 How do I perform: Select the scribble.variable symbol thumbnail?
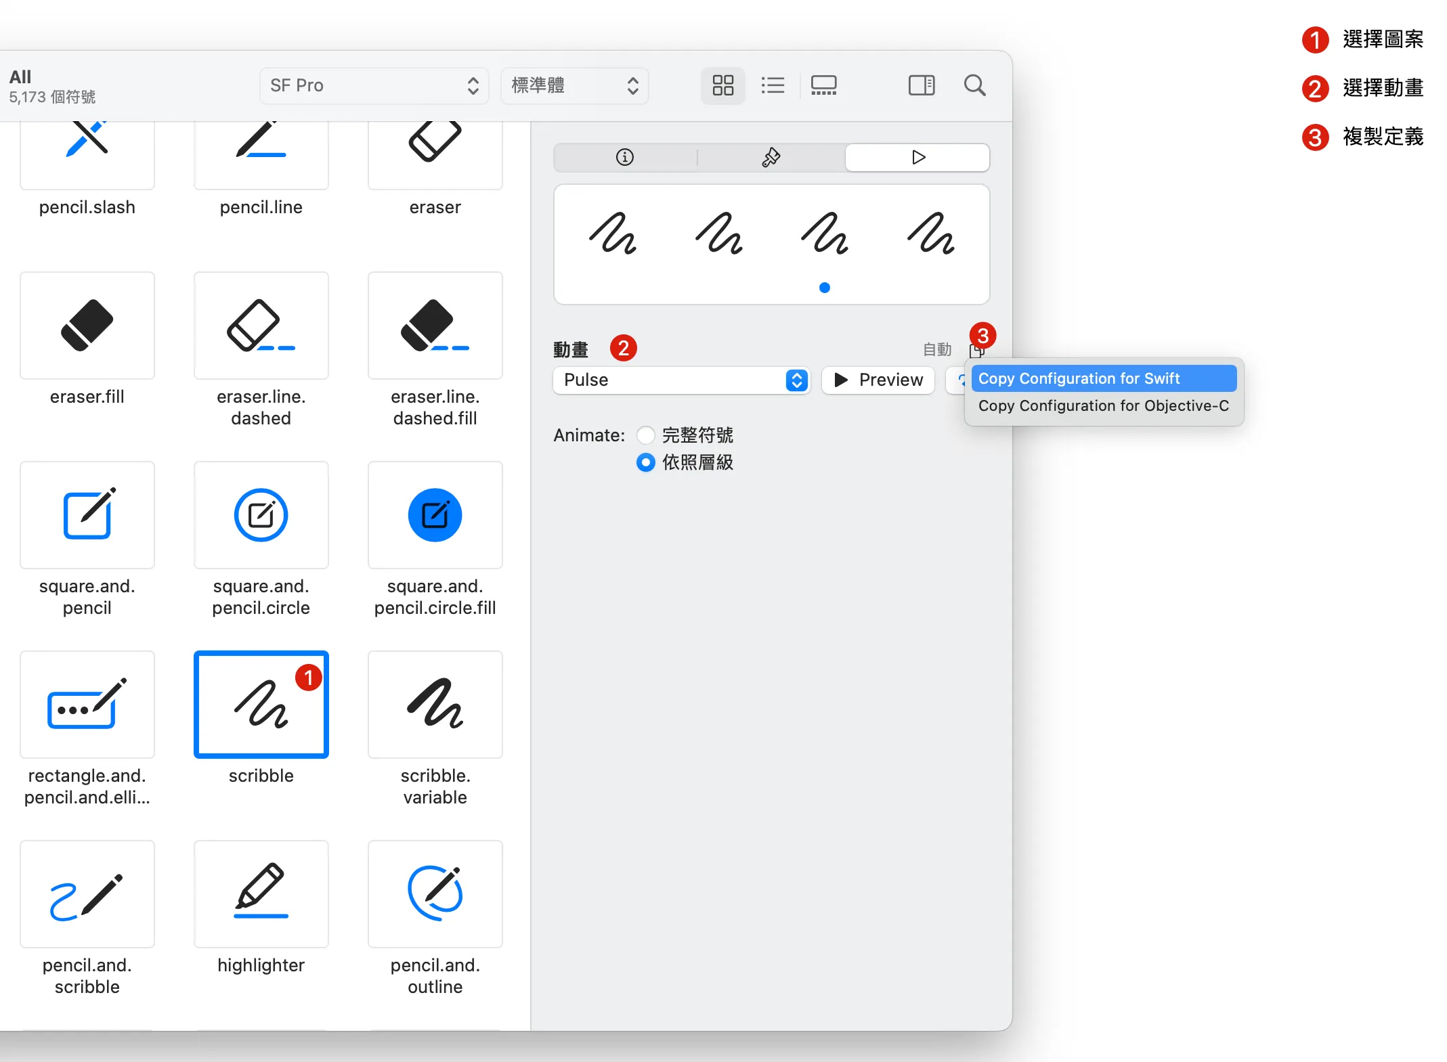coord(435,705)
